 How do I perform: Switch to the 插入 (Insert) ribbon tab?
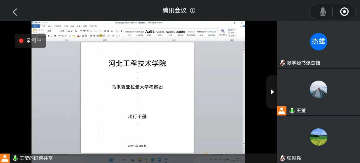tap(50, 26)
